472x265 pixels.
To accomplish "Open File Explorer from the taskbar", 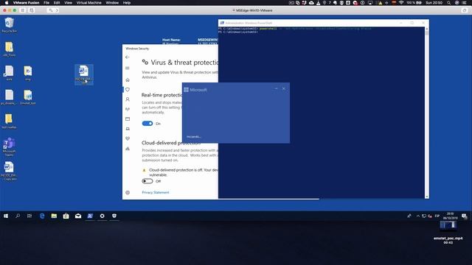I will click(x=54, y=216).
